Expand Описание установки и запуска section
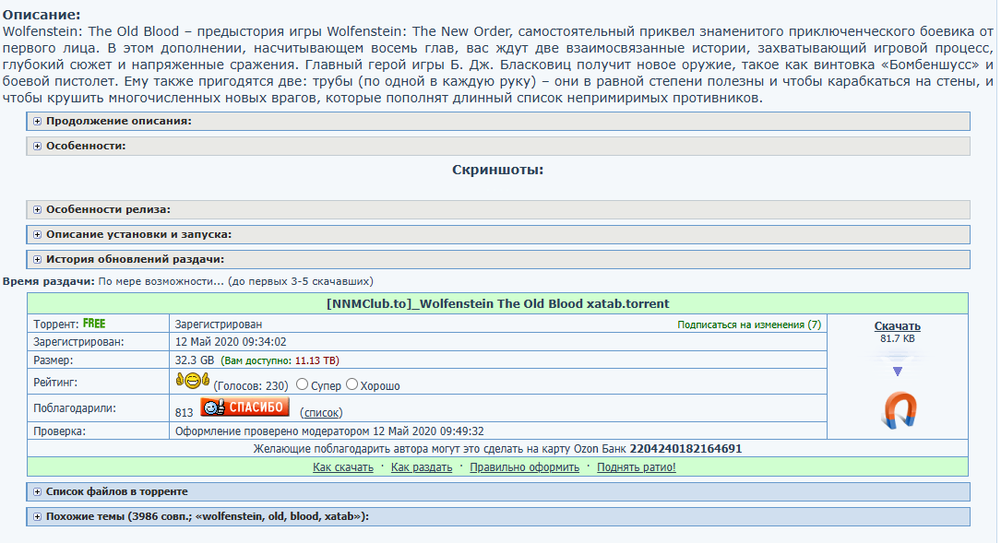Viewport: 1001px width, 543px height. point(498,235)
